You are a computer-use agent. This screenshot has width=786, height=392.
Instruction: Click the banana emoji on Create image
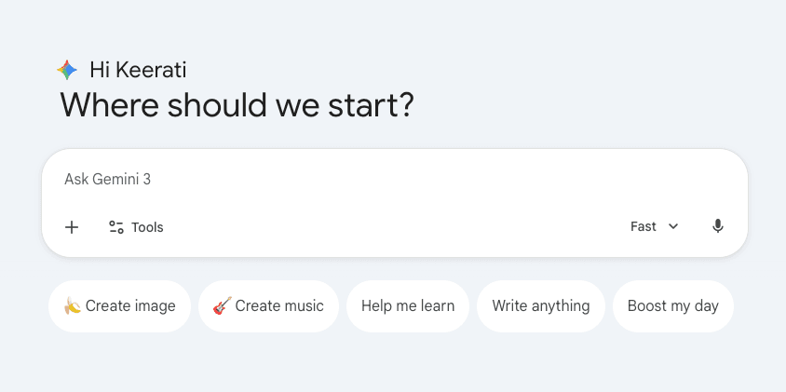coord(72,306)
